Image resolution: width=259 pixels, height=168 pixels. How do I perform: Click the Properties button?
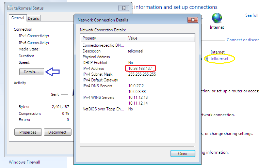(x=28, y=132)
